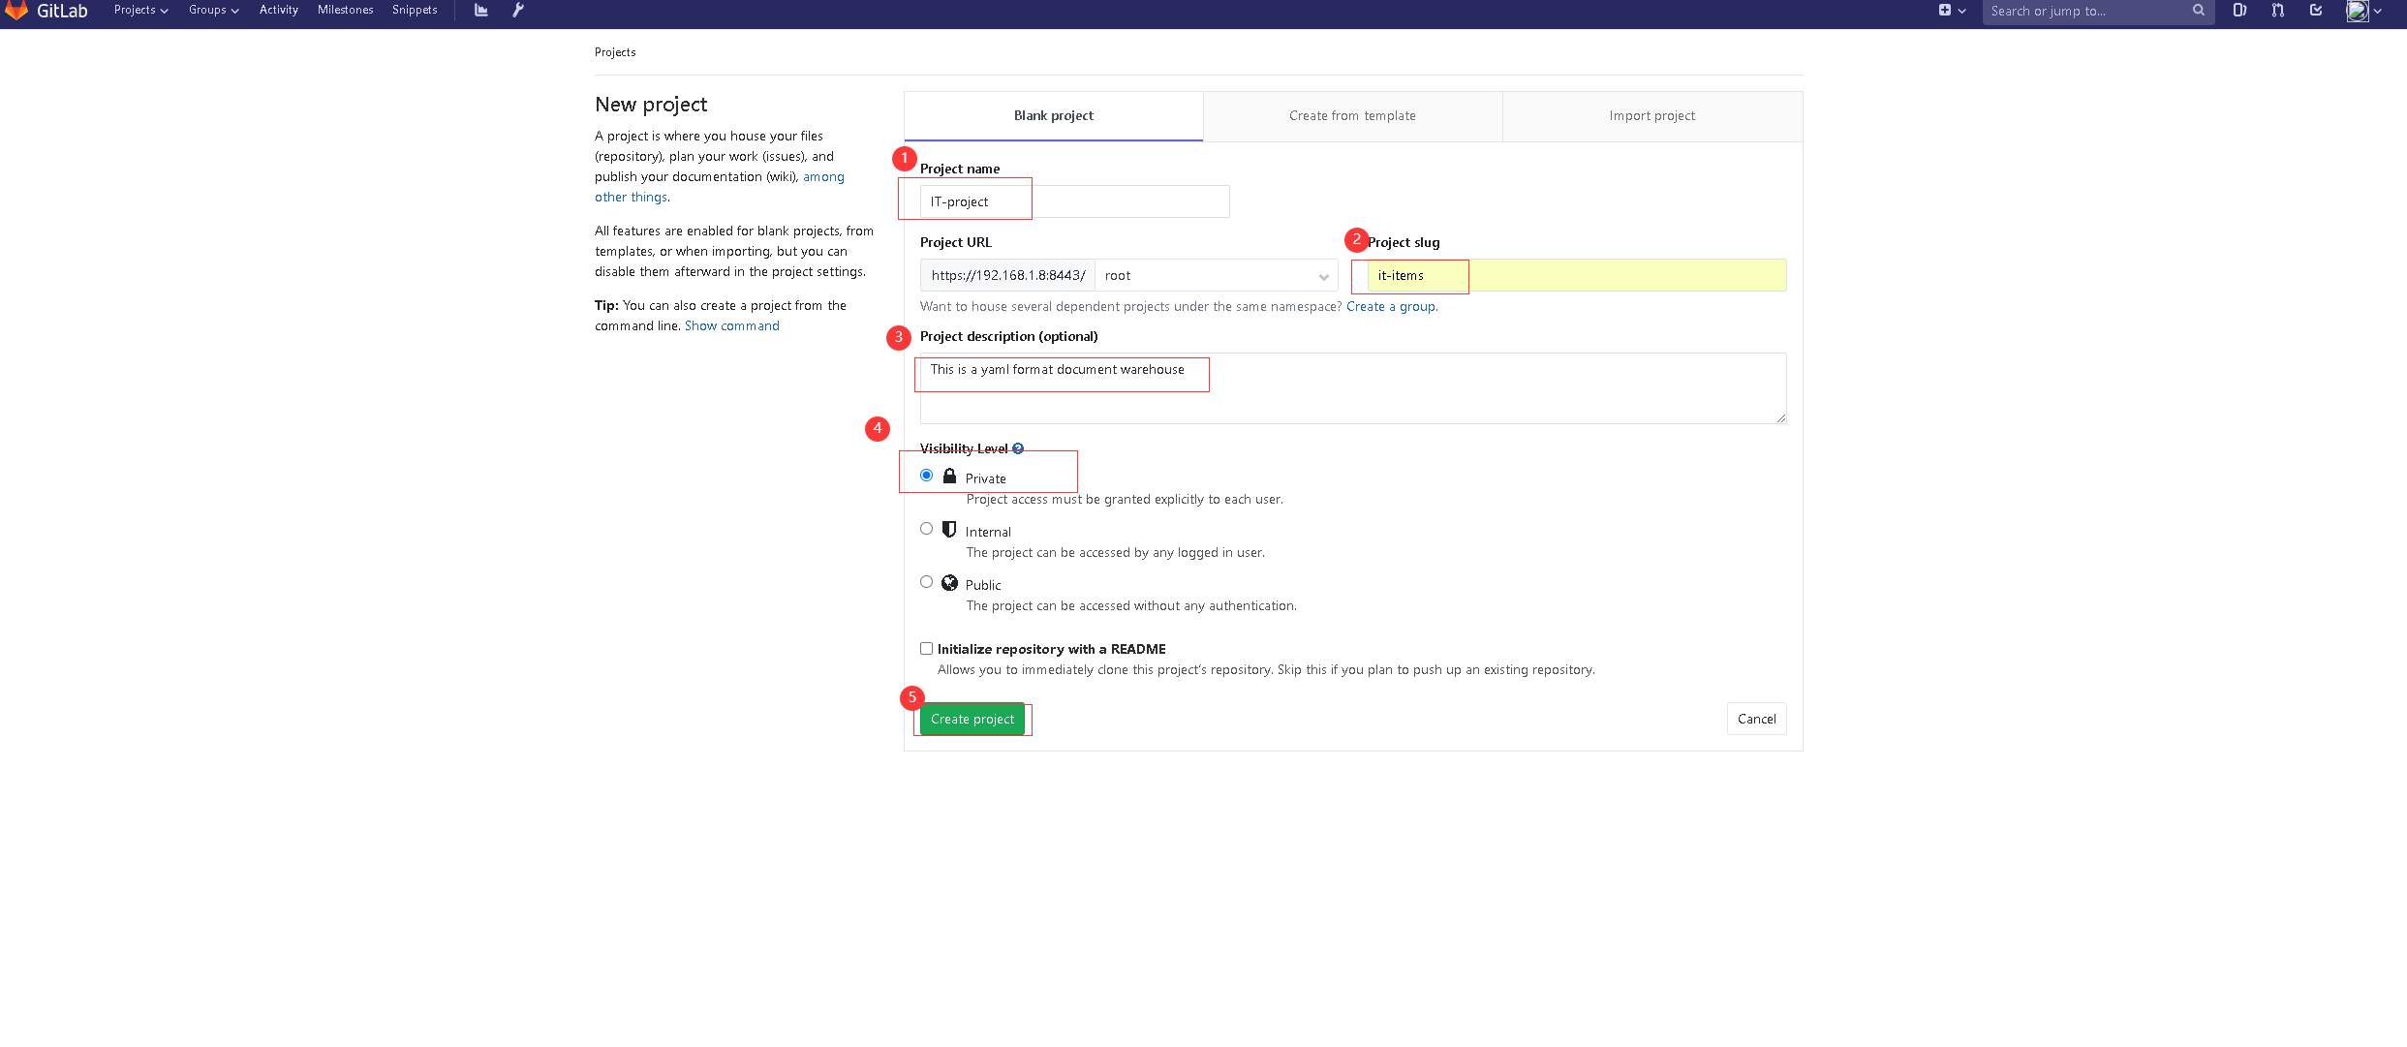Image resolution: width=2407 pixels, height=1047 pixels.
Task: Click the Visibility Level help question icon
Action: coord(1018,448)
